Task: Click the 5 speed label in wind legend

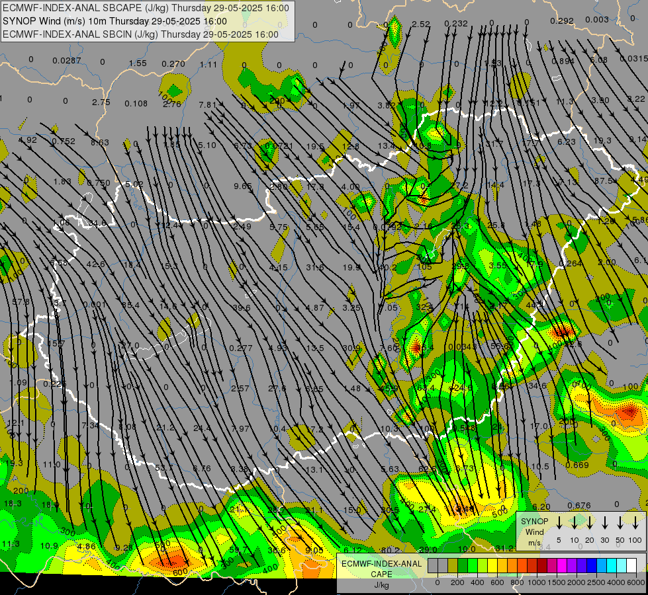Action: (x=559, y=540)
